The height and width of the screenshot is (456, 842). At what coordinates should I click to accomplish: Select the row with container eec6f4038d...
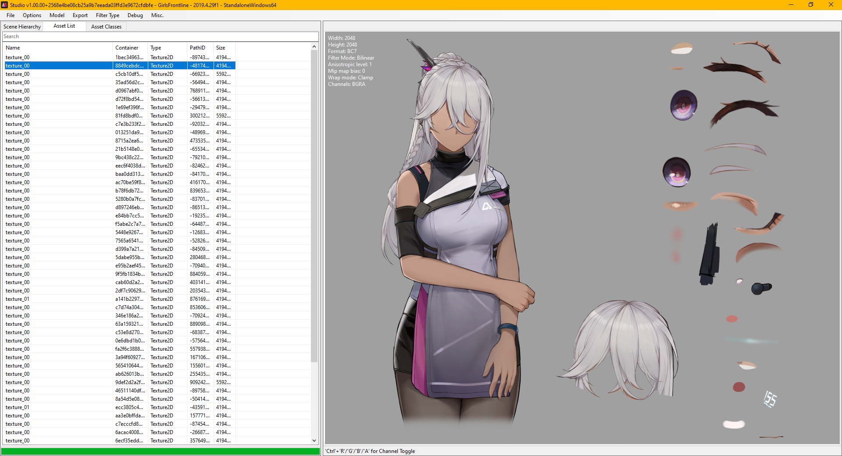coord(120,166)
